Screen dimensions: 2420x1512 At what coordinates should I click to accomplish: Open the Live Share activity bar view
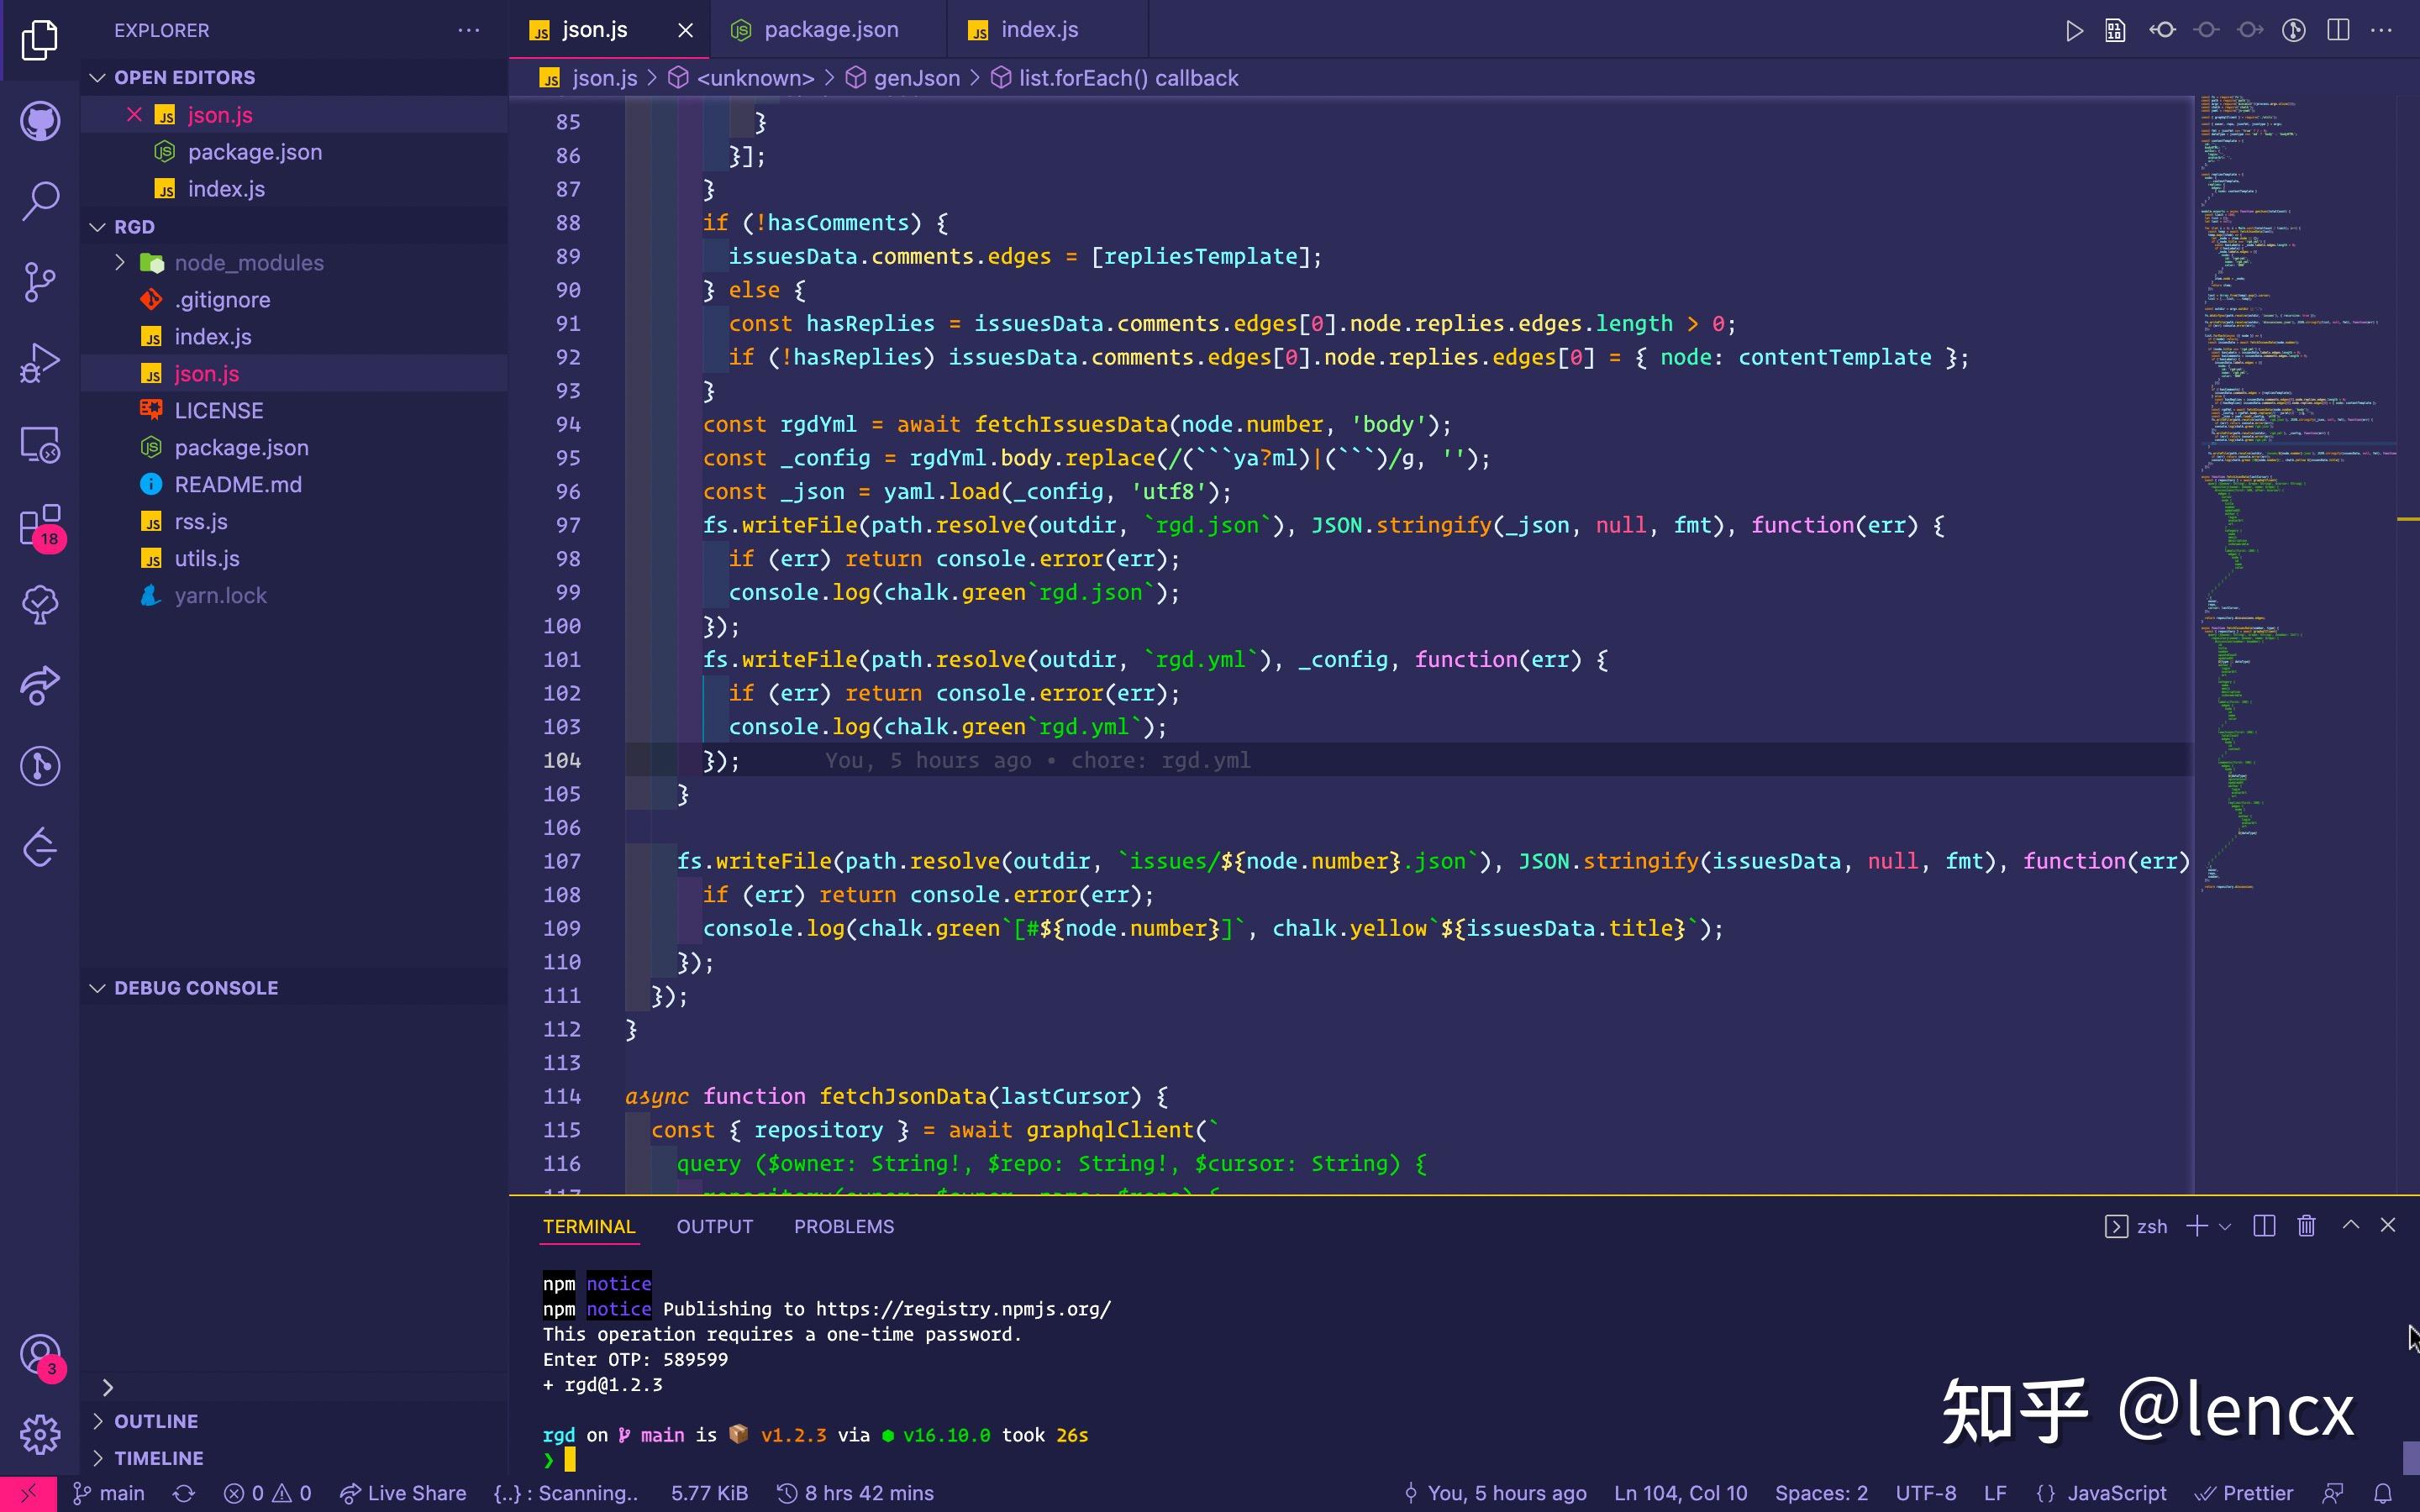[40, 686]
